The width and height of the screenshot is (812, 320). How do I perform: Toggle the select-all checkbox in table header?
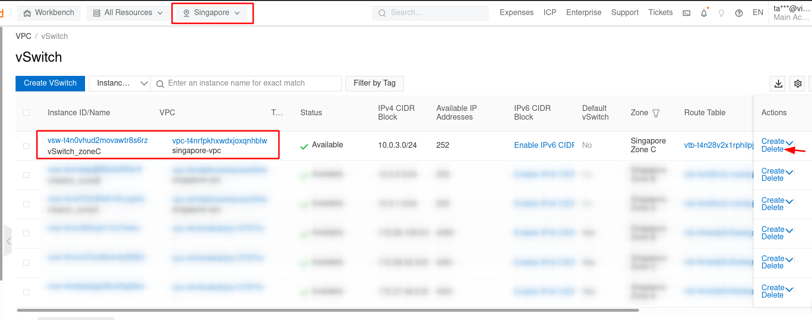[x=26, y=113]
